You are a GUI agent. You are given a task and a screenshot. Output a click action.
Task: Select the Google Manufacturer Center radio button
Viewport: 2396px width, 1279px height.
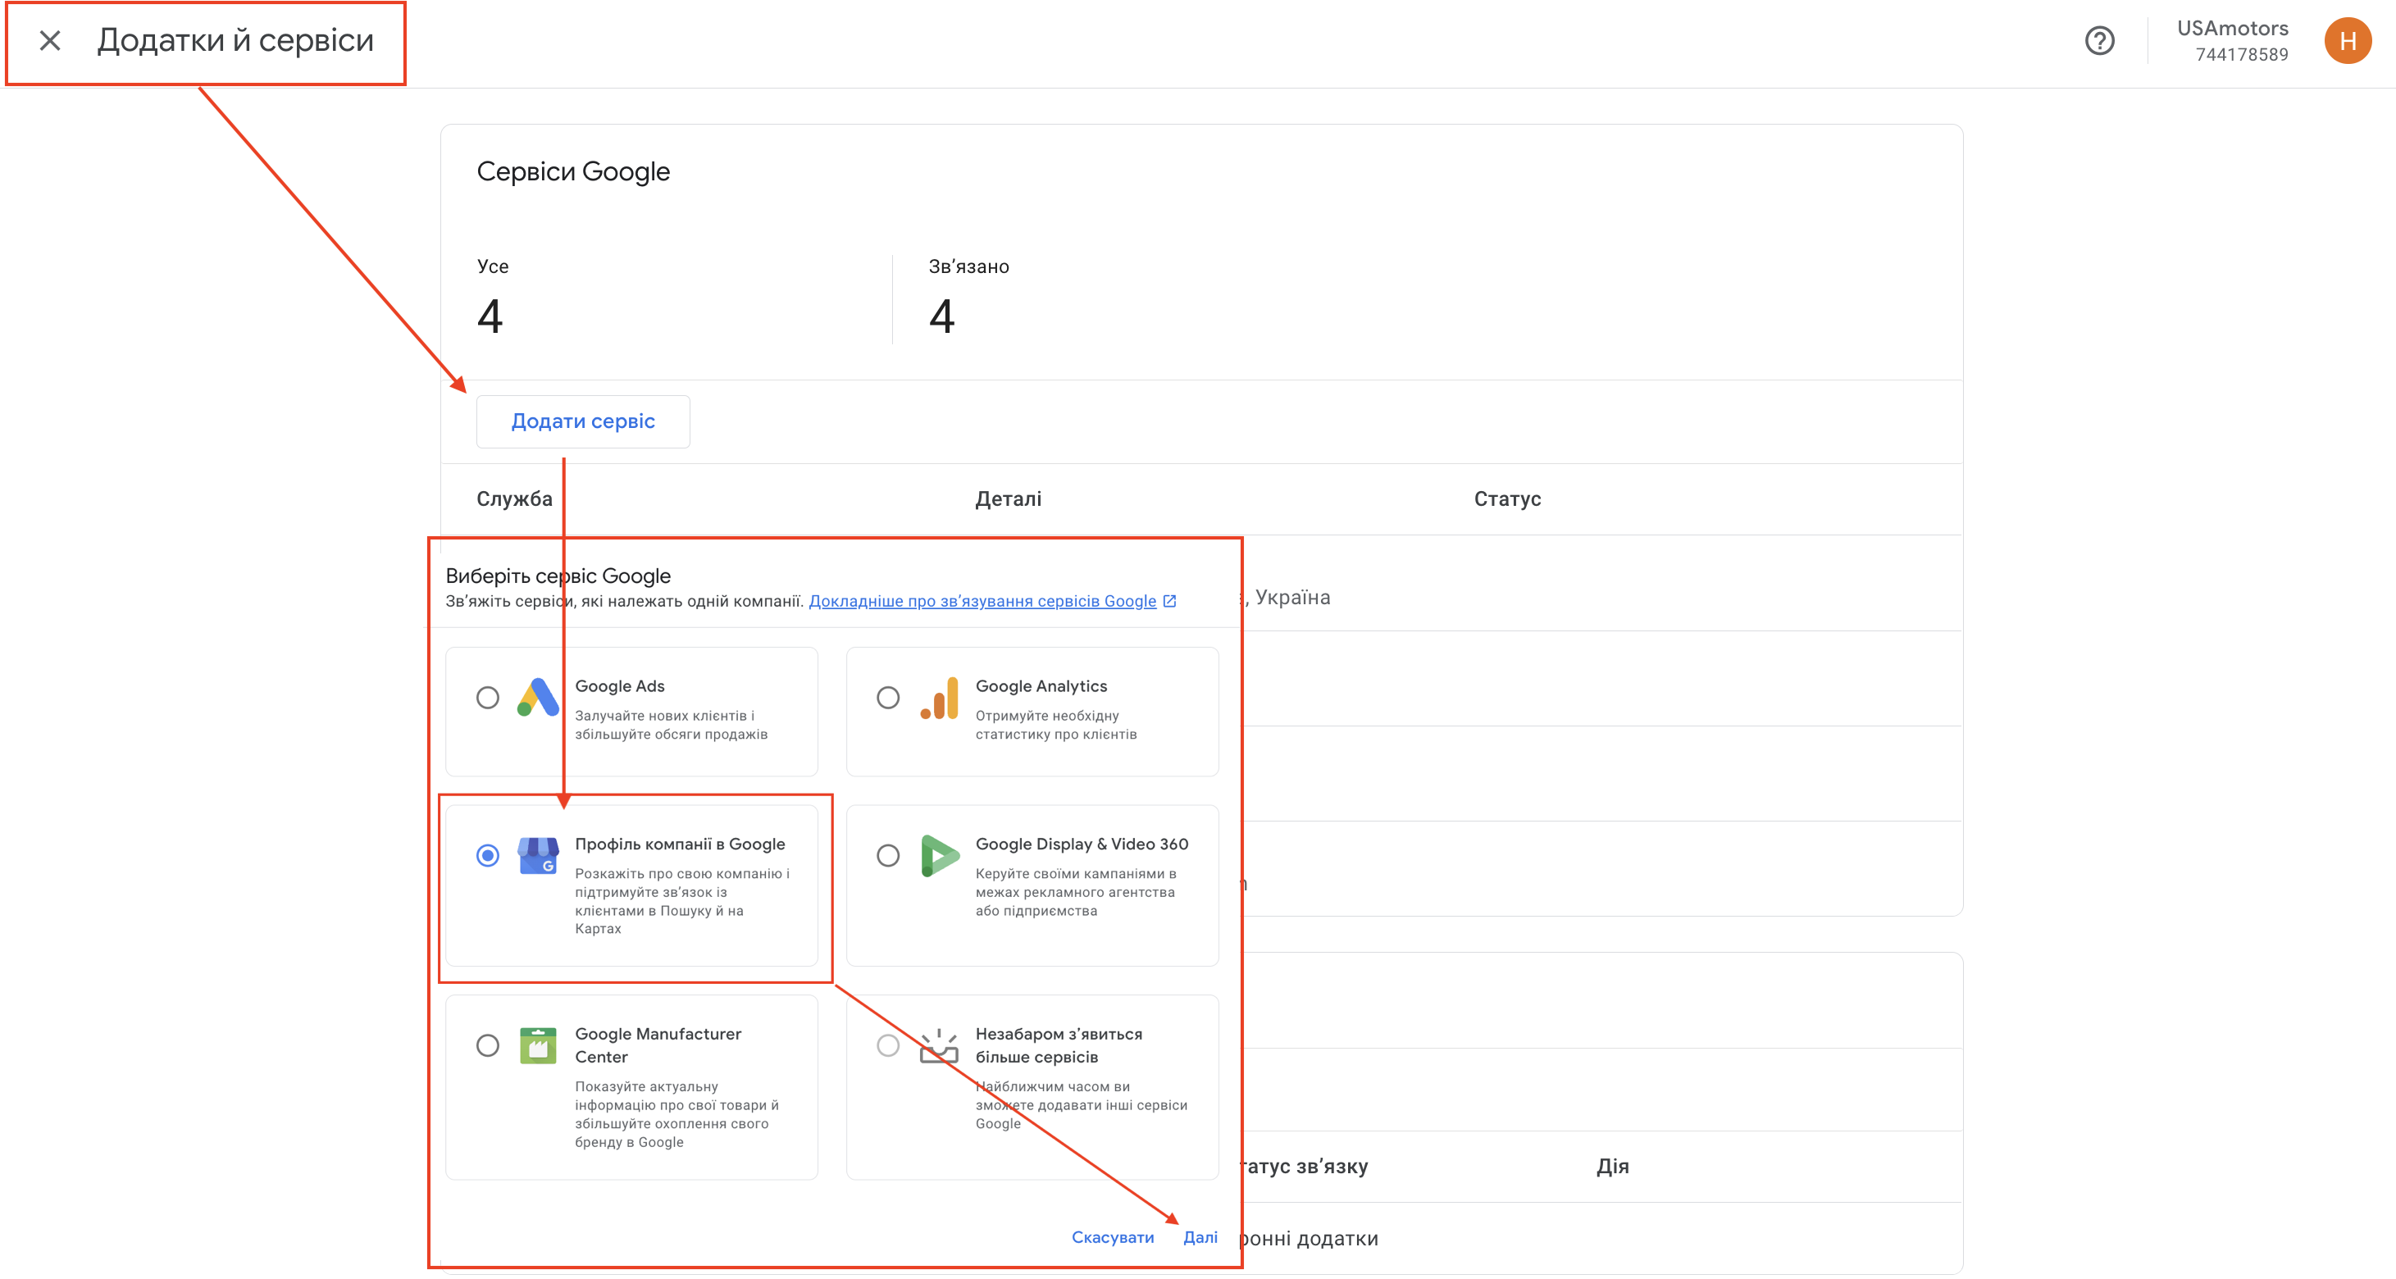(x=487, y=1045)
